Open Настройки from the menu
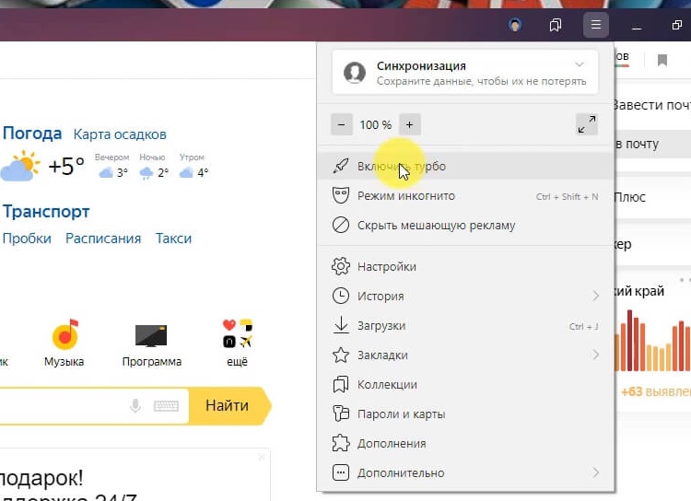This screenshot has width=691, height=501. (465, 266)
